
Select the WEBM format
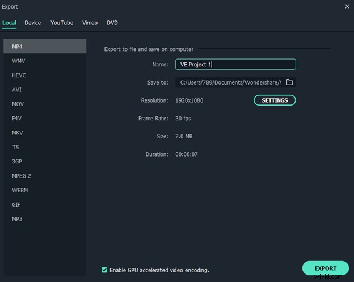click(x=19, y=190)
